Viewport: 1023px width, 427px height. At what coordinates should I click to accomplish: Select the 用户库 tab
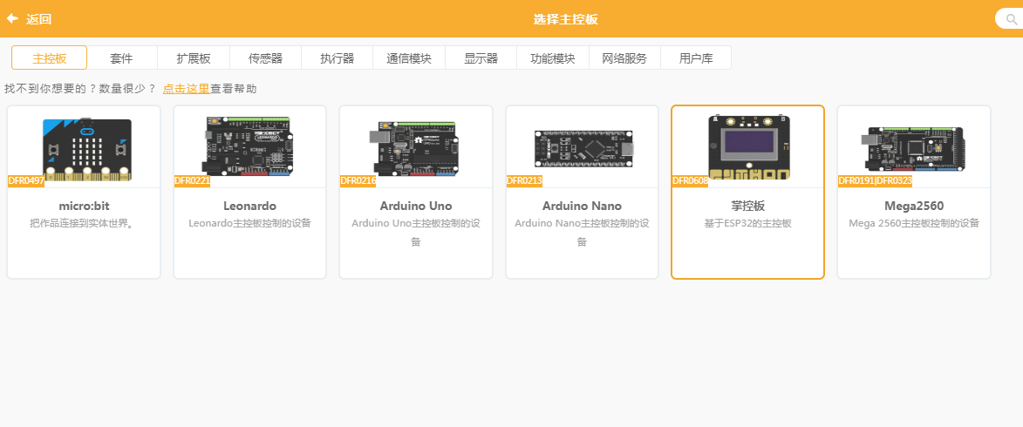[696, 58]
